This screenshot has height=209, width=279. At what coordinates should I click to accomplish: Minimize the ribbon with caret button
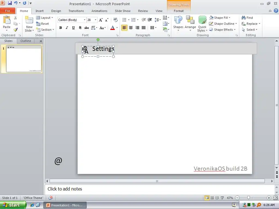(x=270, y=11)
